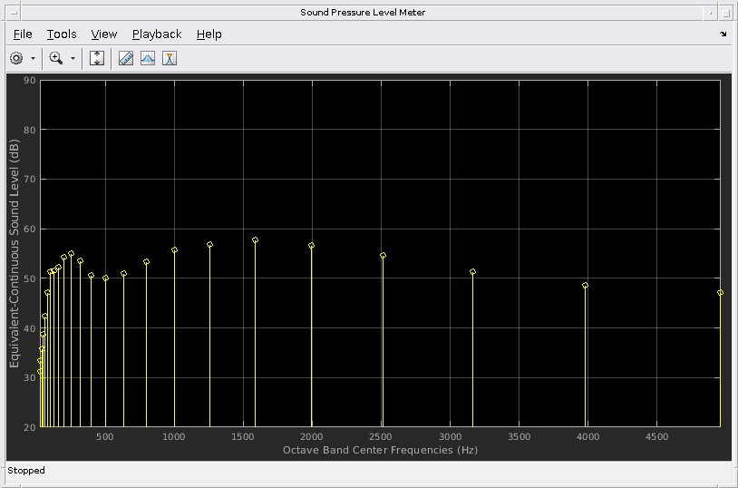Open the configuration properties gear icon
The width and height of the screenshot is (738, 488).
click(x=16, y=58)
